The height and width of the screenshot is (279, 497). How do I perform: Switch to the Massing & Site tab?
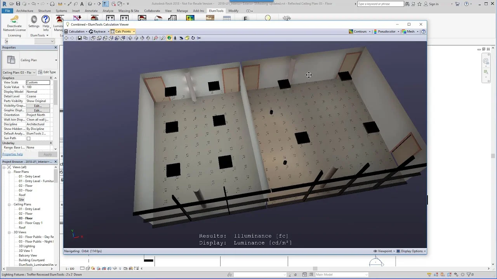point(129,11)
